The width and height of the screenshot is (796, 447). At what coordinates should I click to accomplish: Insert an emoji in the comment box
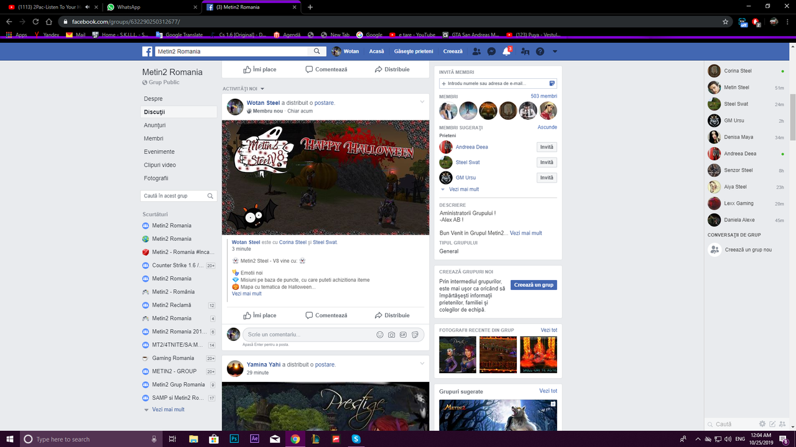tap(379, 335)
